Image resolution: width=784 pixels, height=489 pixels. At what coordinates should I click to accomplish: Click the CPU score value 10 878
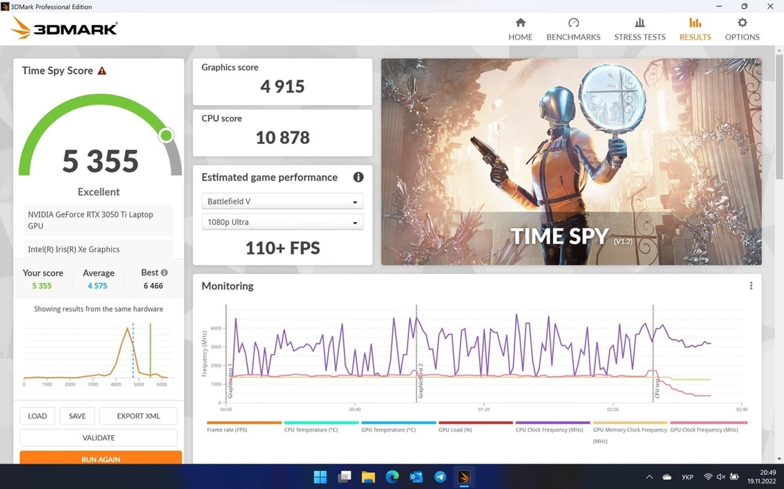(282, 138)
